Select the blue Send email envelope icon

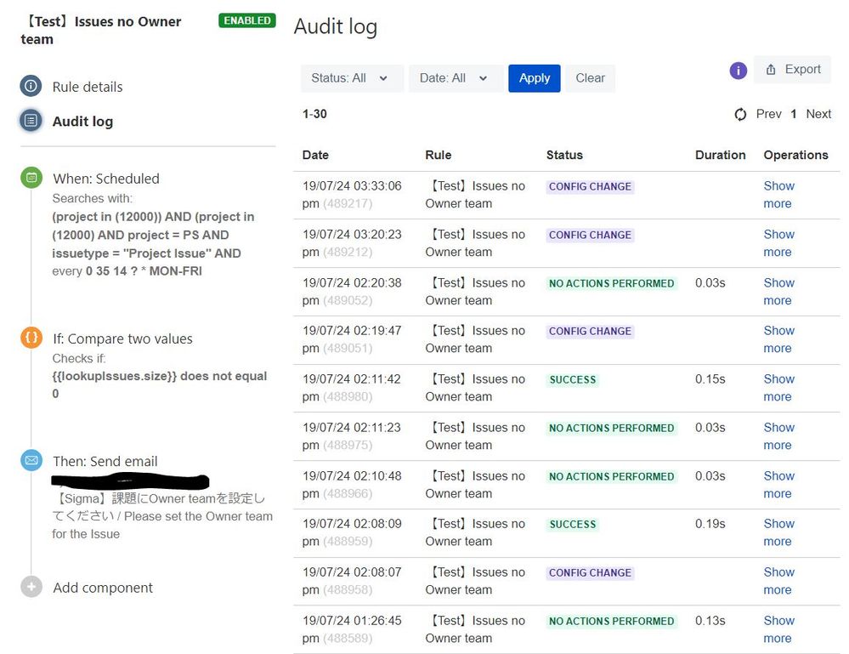(x=31, y=460)
